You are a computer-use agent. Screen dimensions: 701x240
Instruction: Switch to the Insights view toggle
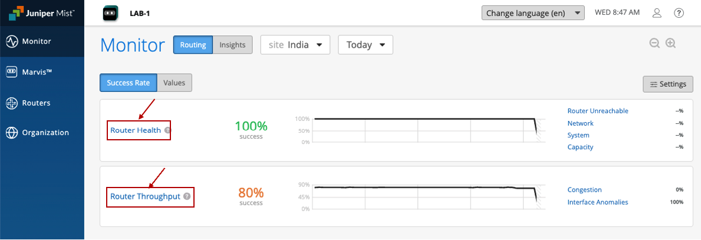click(232, 45)
